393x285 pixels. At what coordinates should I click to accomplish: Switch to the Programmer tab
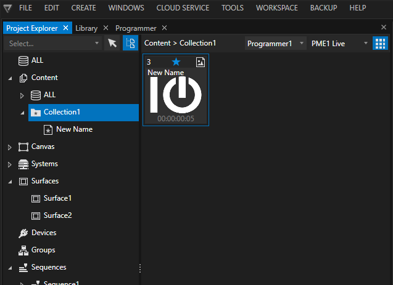pyautogui.click(x=136, y=28)
